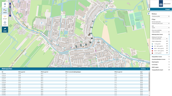This screenshot has height=96, width=172.
Task: Select table row with Id 172774
Action: pyautogui.click(x=74, y=74)
